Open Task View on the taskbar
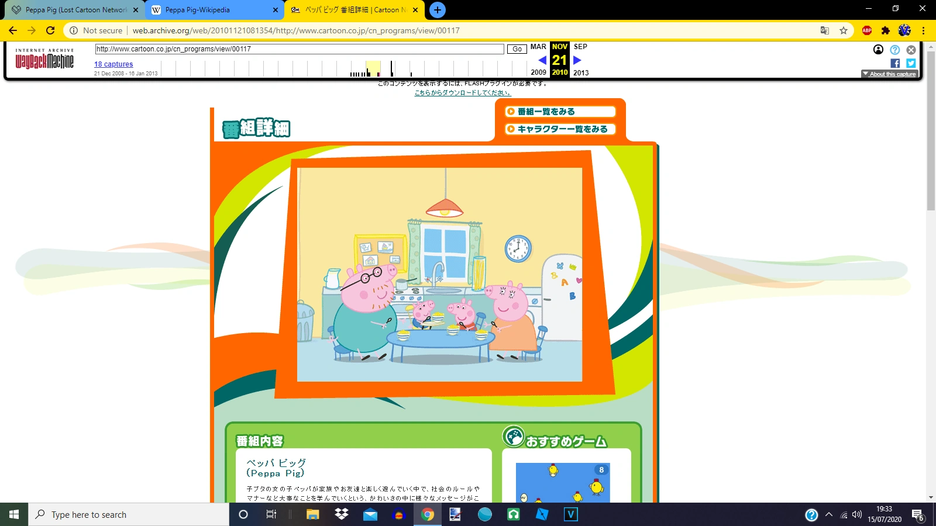The height and width of the screenshot is (526, 936). tap(271, 514)
